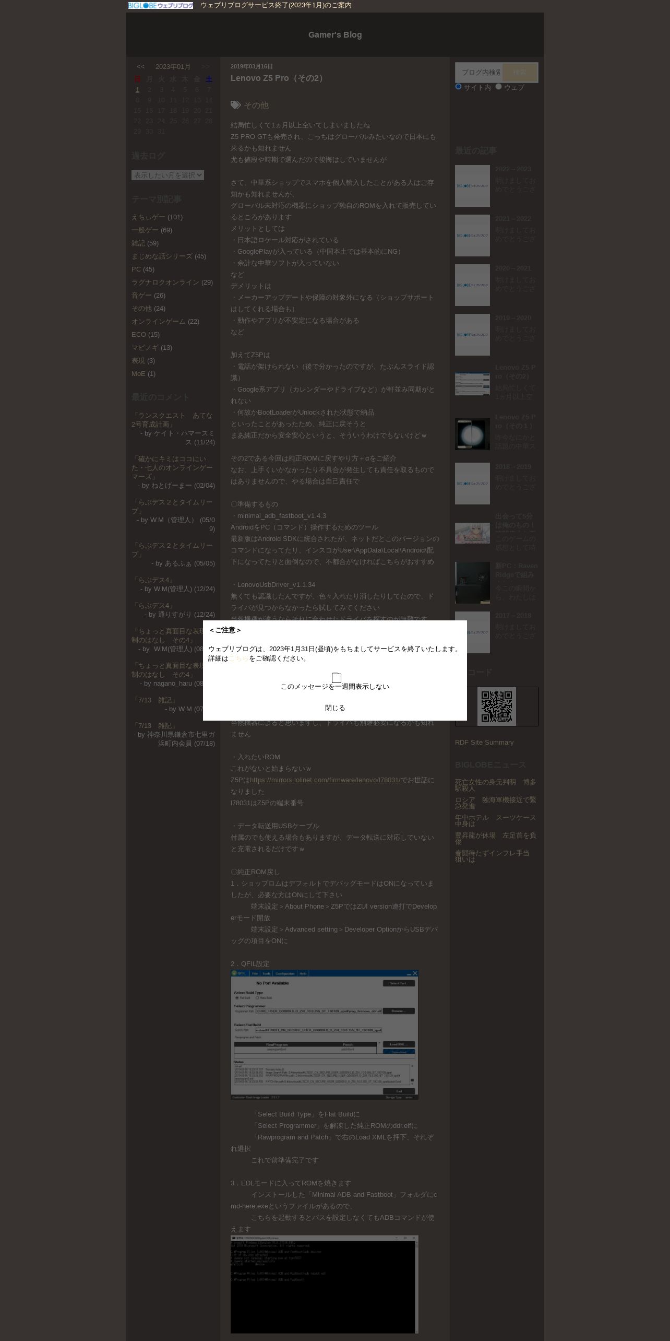Click 閉じる to dismiss the notice
The height and width of the screenshot is (1341, 670).
(x=335, y=708)
